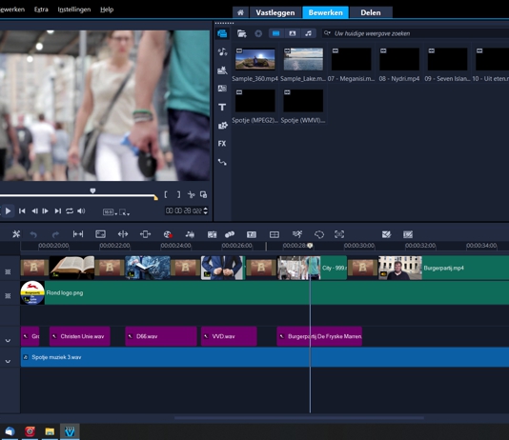This screenshot has height=440, width=509.
Task: Toggle audio files filter in library
Action: click(309, 33)
